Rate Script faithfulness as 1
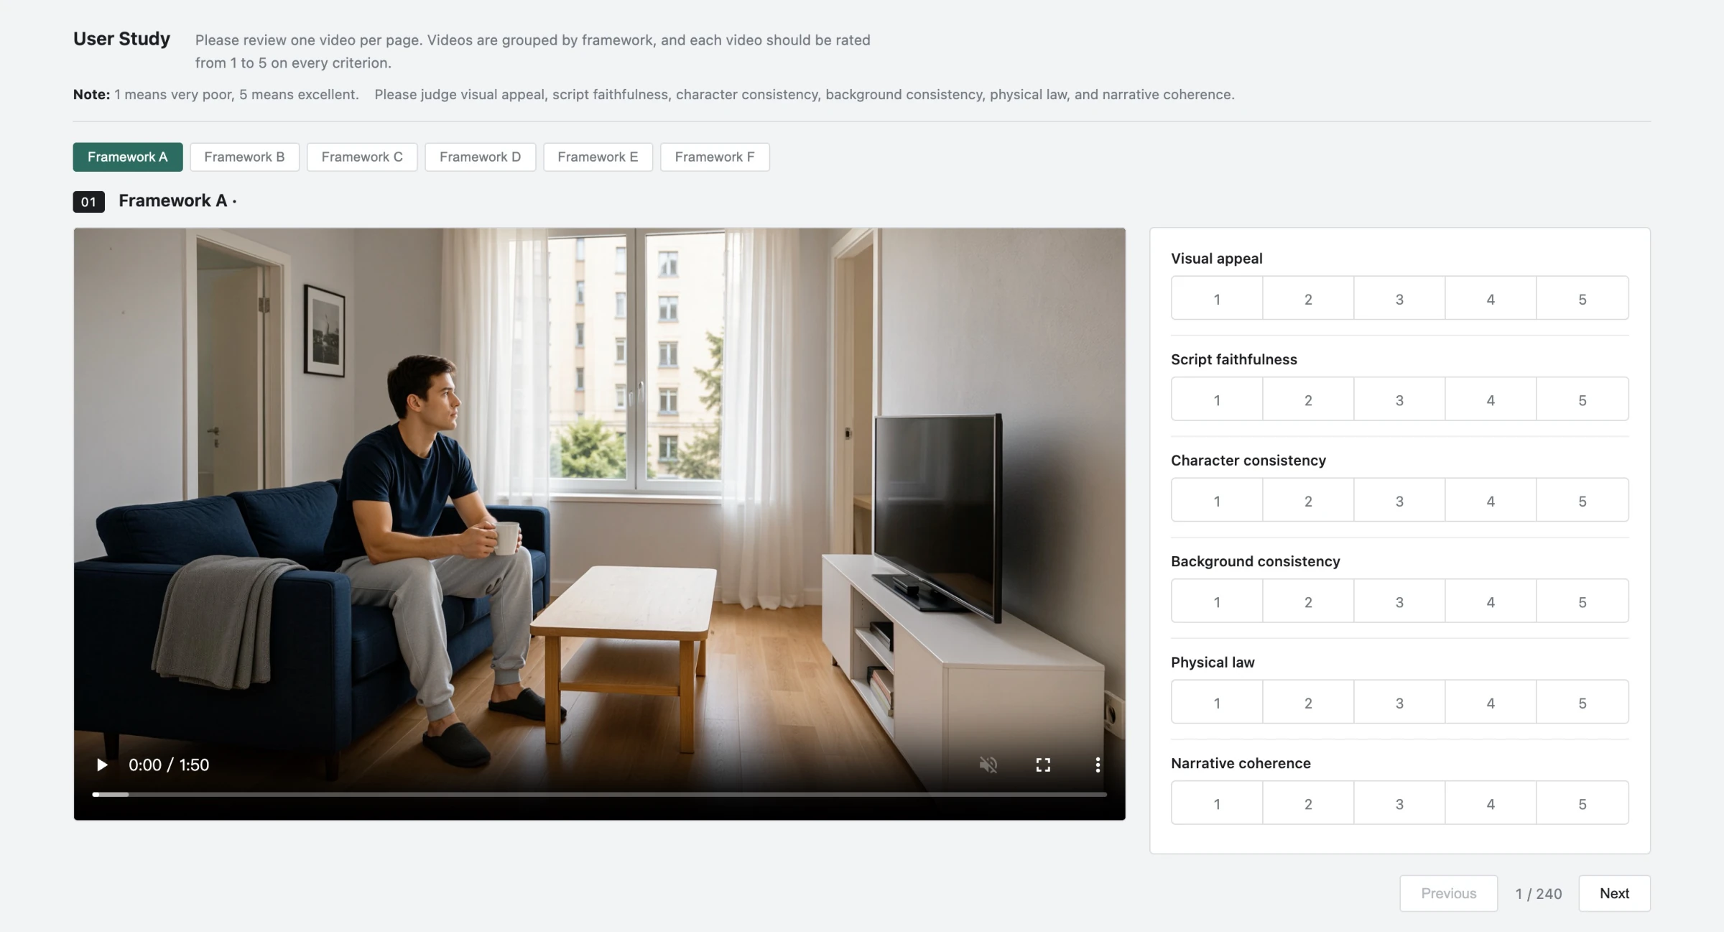Viewport: 1724px width, 932px height. tap(1217, 399)
